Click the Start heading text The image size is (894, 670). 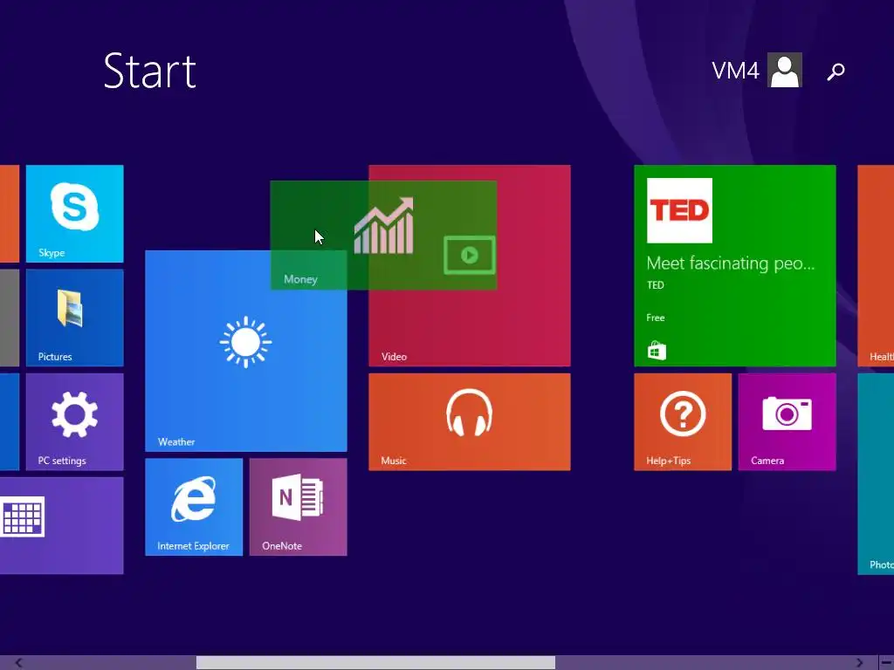click(150, 72)
